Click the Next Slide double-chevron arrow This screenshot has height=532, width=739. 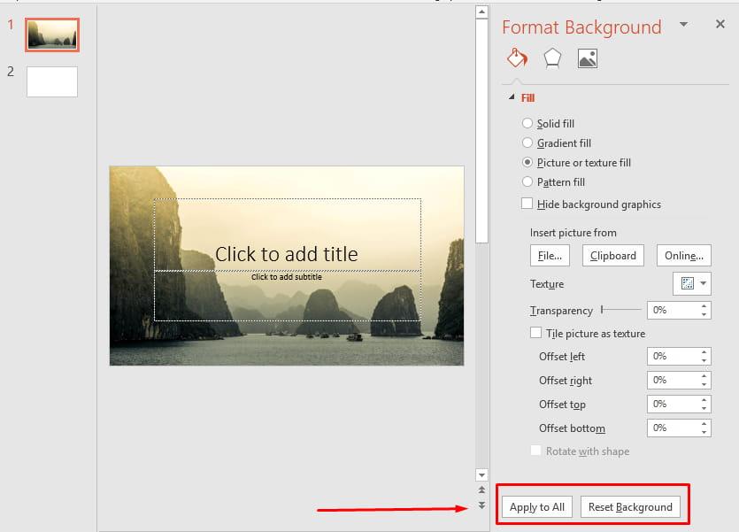(x=481, y=504)
